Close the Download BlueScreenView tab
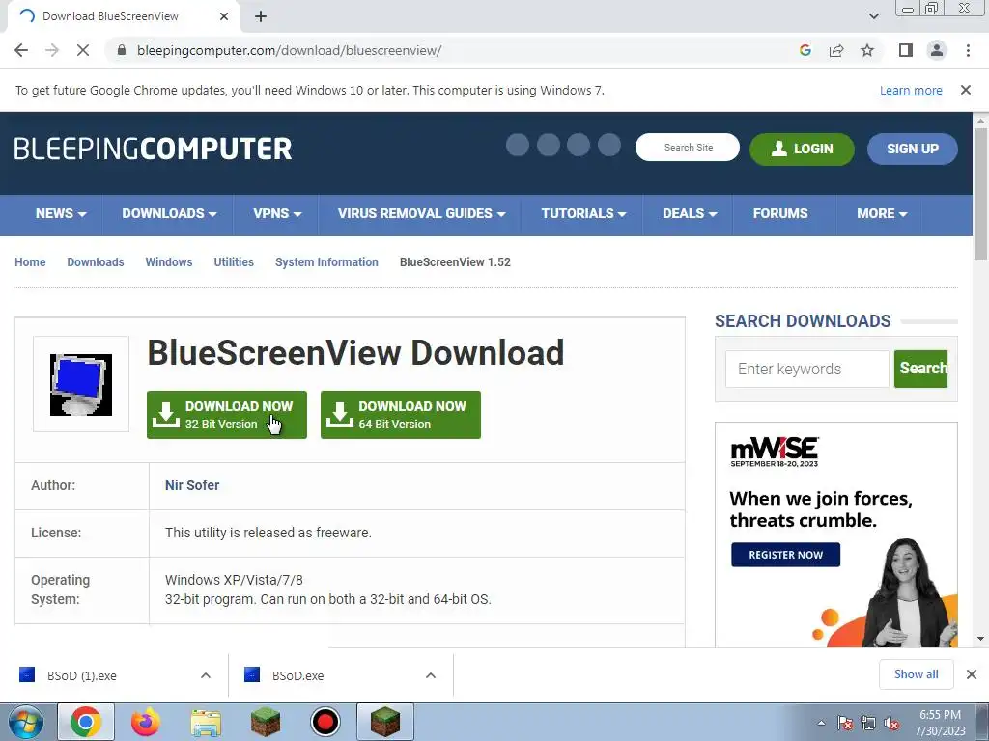Viewport: 989px width, 741px height. point(224,16)
